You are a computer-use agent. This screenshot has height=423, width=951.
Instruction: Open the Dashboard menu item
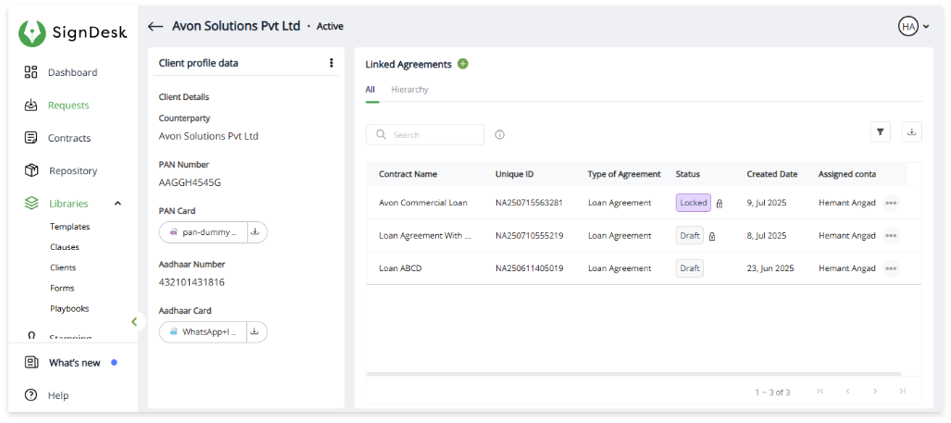73,72
